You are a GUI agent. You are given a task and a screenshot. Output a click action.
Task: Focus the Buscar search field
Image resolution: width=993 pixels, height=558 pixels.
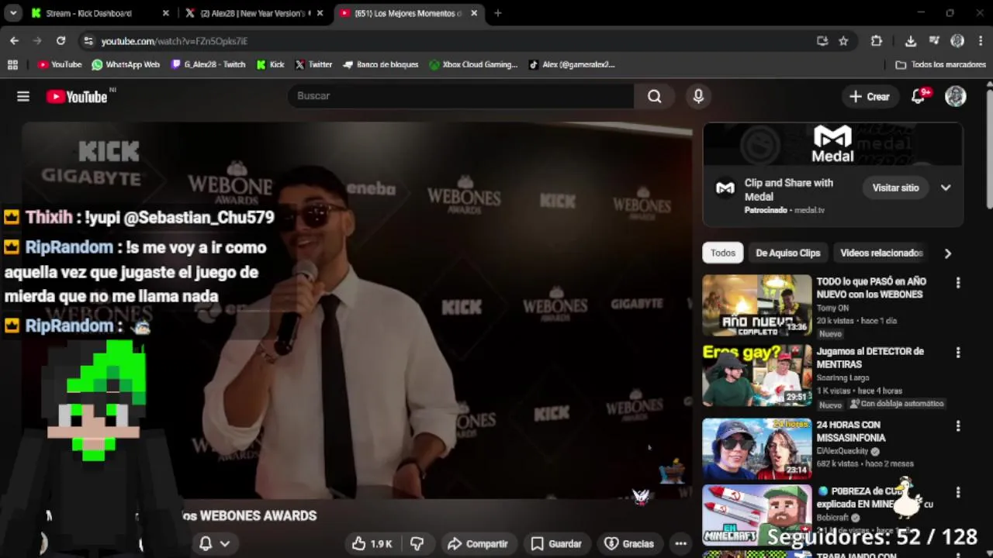pyautogui.click(x=462, y=96)
